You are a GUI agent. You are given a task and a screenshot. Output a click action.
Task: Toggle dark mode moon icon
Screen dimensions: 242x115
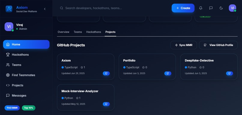pos(221,8)
